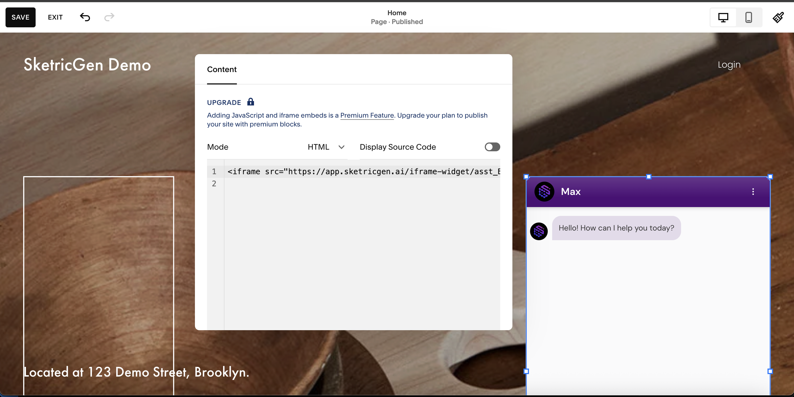
Task: Switch to mobile preview mode
Action: click(749, 17)
